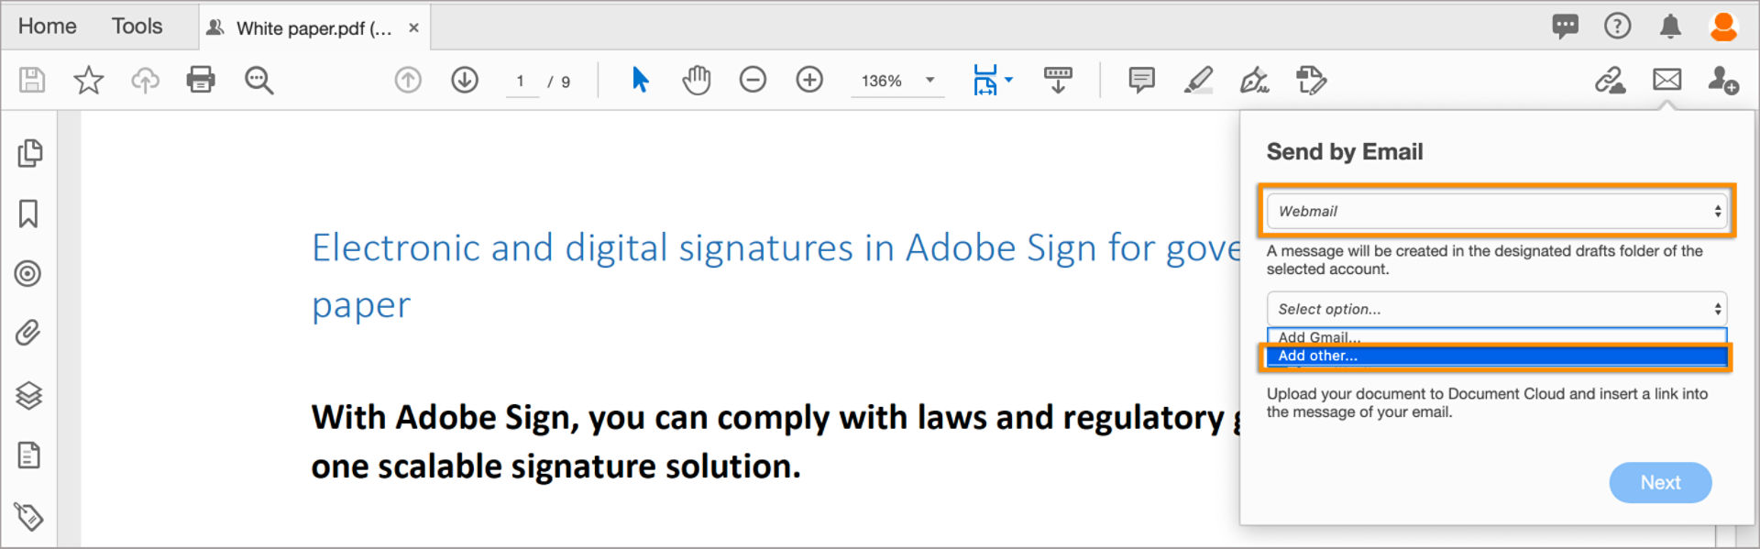Click inside the page number field
The image size is (1760, 549).
point(521,81)
